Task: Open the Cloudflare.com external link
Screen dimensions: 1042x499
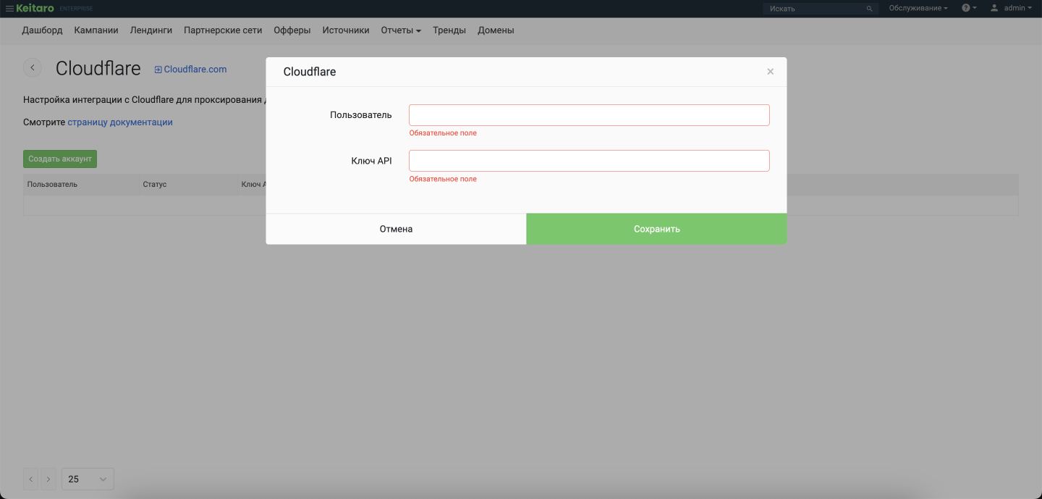Action: [x=191, y=70]
